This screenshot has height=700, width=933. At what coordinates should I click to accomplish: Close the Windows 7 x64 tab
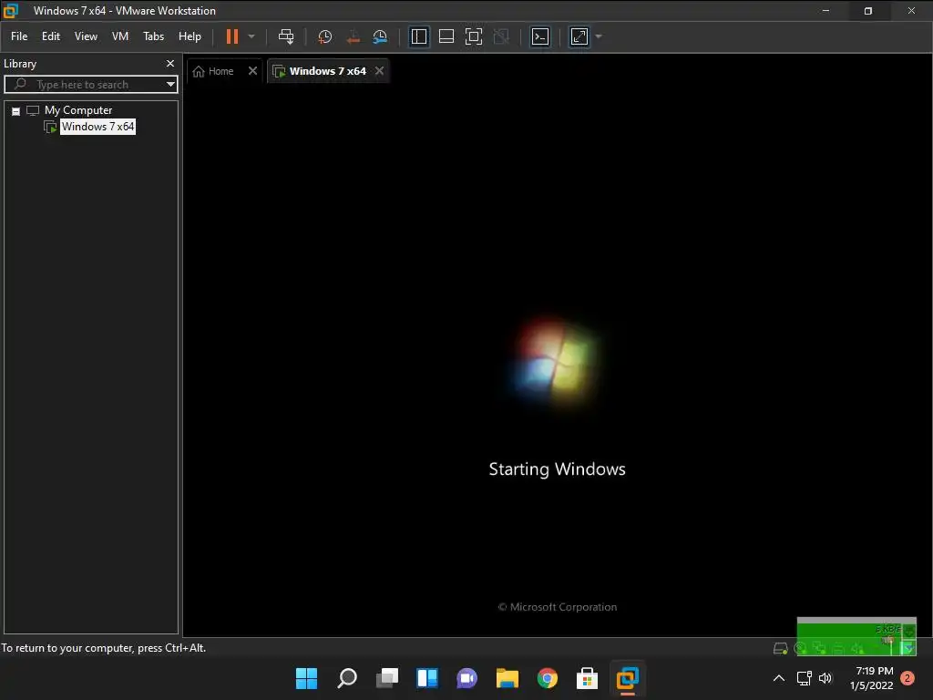pyautogui.click(x=380, y=71)
